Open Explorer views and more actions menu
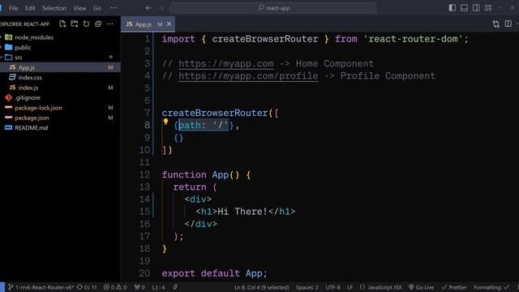This screenshot has height=292, width=519. (110, 24)
